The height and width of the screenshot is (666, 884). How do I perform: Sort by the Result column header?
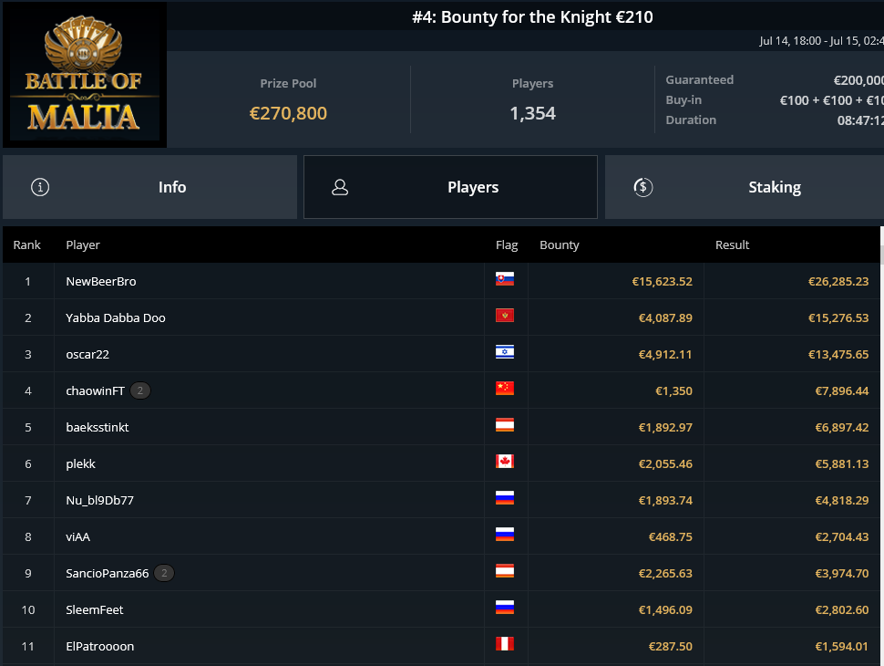(733, 245)
